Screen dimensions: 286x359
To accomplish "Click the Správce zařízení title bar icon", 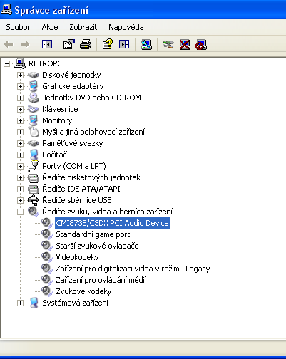I will pyautogui.click(x=6, y=9).
